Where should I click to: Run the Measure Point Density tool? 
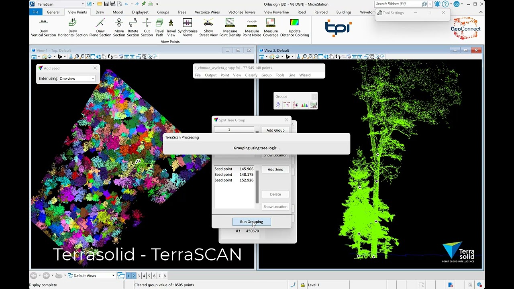click(230, 28)
